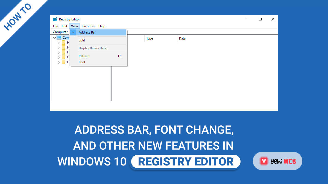Select the Computer monitor icon in tree
The width and height of the screenshot is (328, 184).
[59, 38]
